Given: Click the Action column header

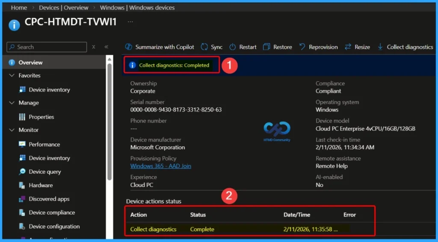Looking at the screenshot, I should point(139,215).
